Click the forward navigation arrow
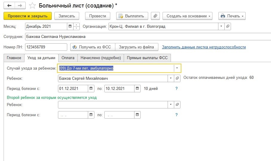The width and height of the screenshot is (271, 161). (20, 6)
